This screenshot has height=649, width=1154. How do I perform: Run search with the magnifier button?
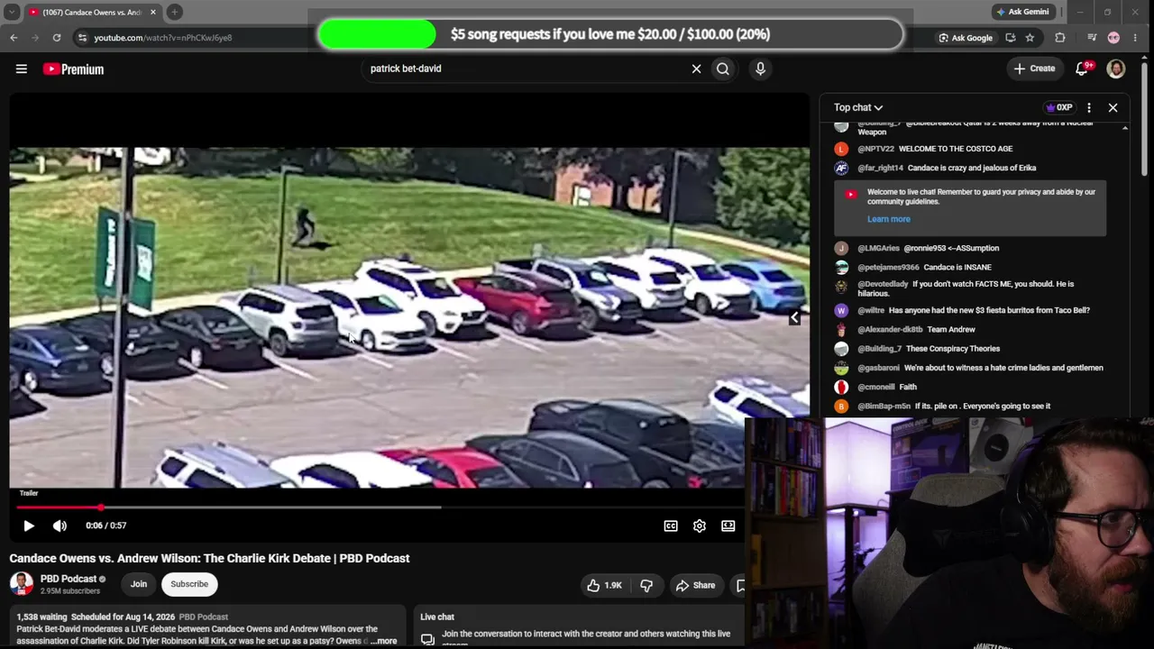coord(723,69)
